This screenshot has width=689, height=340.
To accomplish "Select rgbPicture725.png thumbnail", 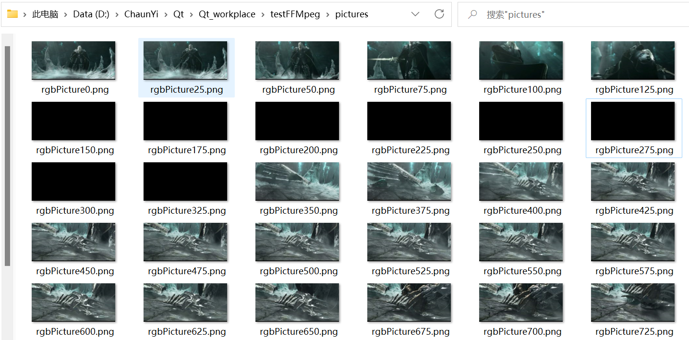I will point(633,302).
